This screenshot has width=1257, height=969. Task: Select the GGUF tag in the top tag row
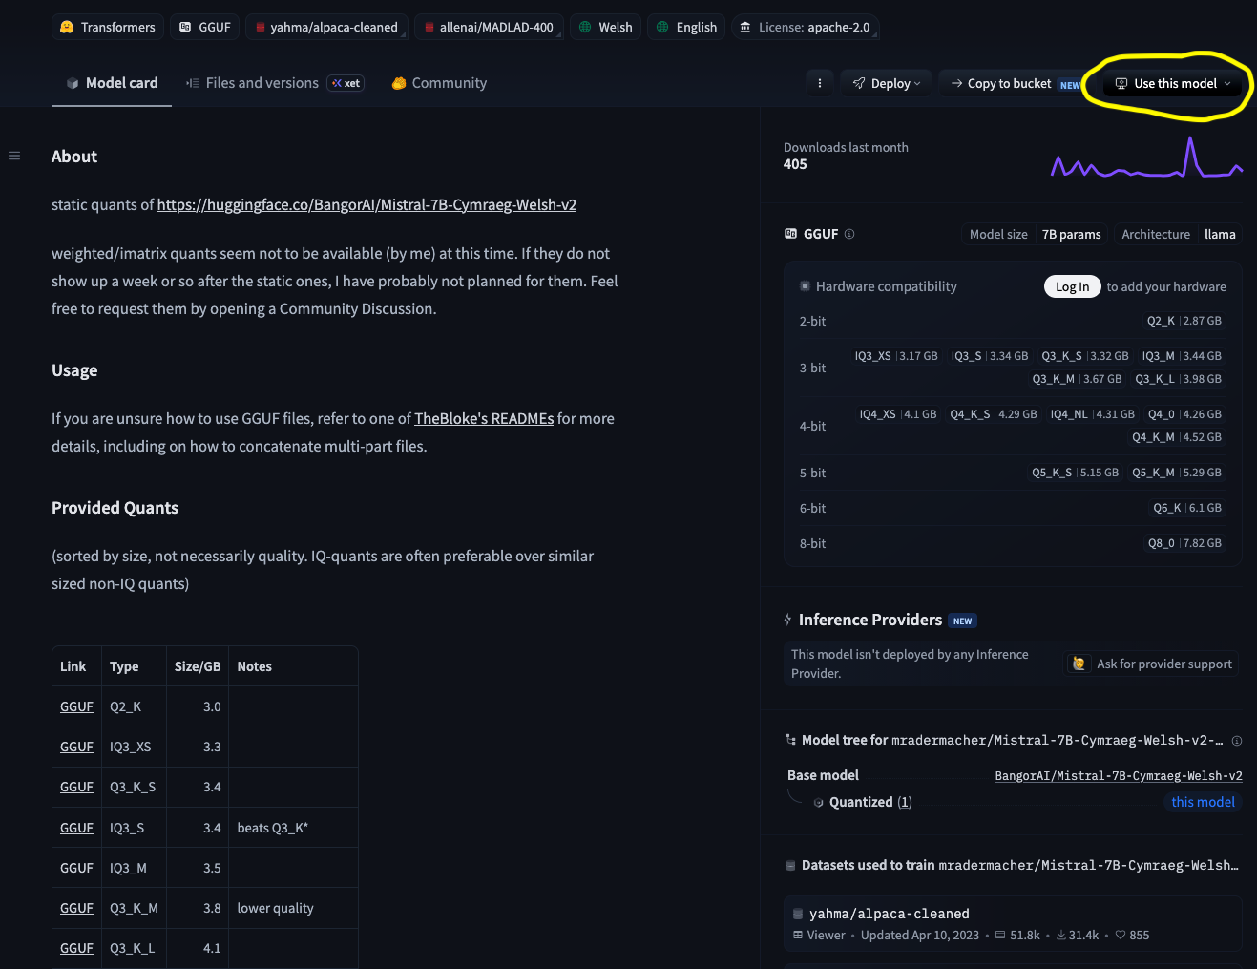pyautogui.click(x=205, y=27)
